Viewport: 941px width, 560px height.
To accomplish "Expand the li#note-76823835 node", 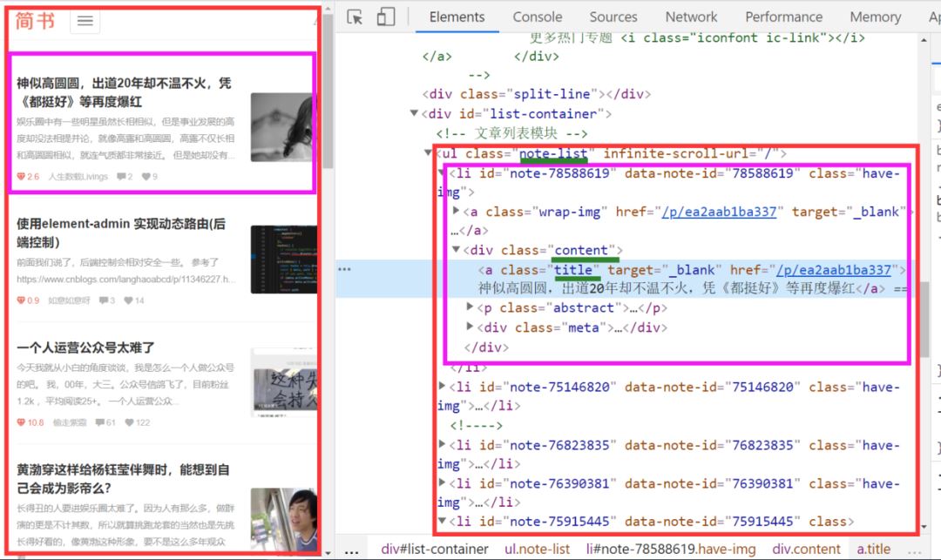I will tap(443, 444).
